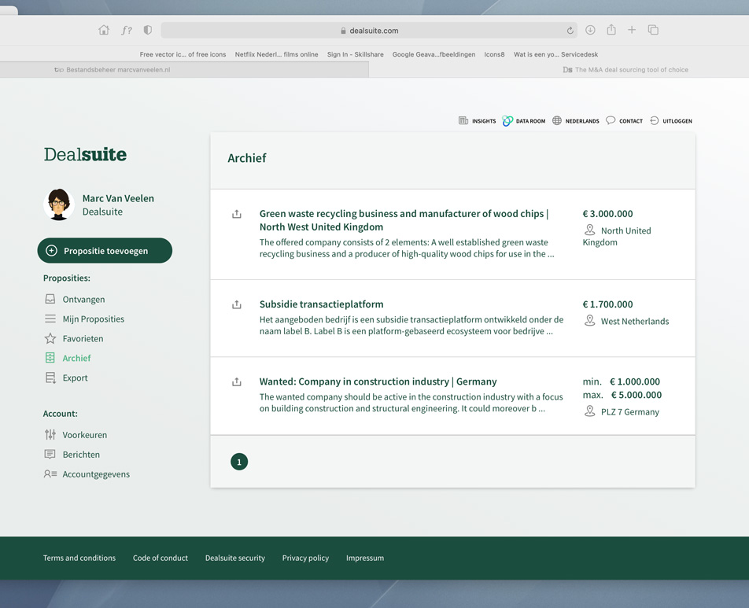The image size is (749, 608).
Task: Open the Data Room icon in top navigation
Action: 524,121
